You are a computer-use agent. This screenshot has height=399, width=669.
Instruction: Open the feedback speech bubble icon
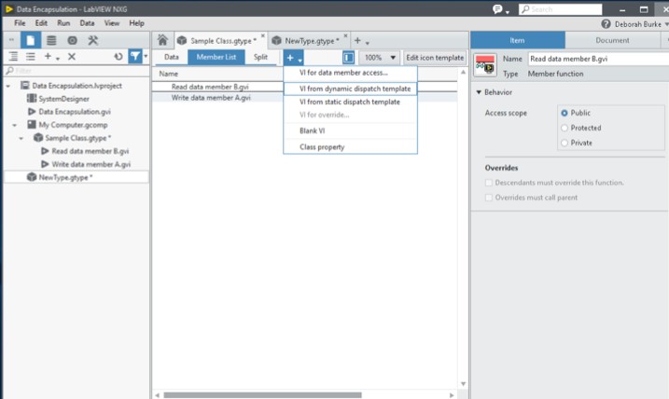click(x=497, y=9)
